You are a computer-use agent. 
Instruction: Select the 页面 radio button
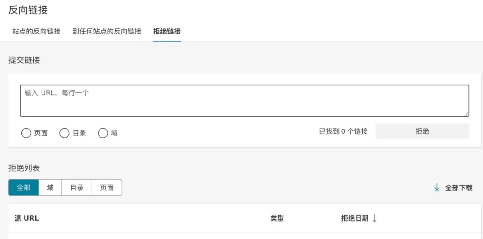26,133
